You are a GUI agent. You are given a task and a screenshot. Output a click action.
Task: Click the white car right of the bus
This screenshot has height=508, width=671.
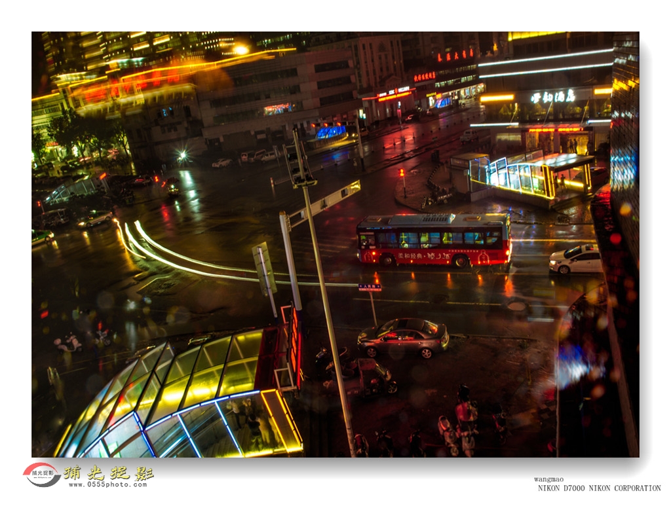tap(575, 259)
